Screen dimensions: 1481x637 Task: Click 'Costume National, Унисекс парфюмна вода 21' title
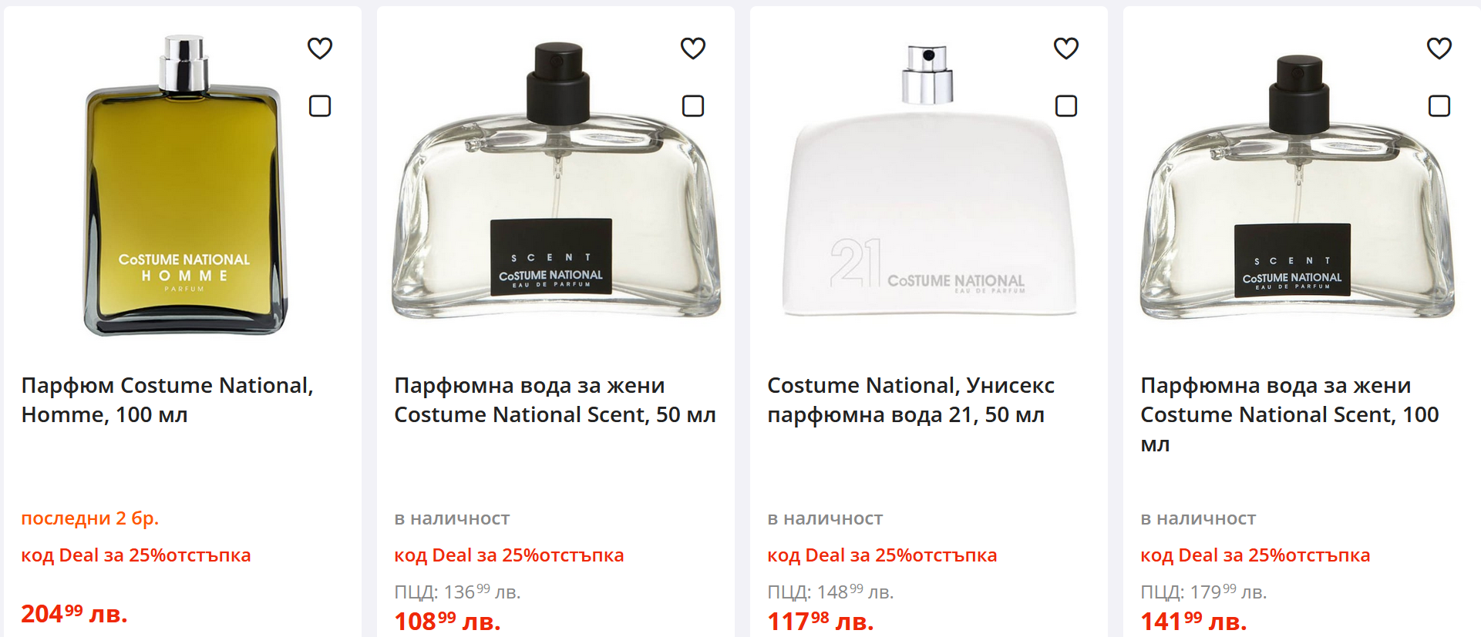910,400
